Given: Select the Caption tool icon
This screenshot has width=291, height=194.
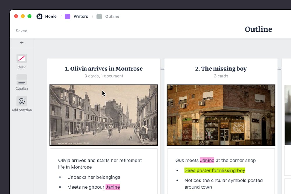Looking at the screenshot, I should pos(22,80).
